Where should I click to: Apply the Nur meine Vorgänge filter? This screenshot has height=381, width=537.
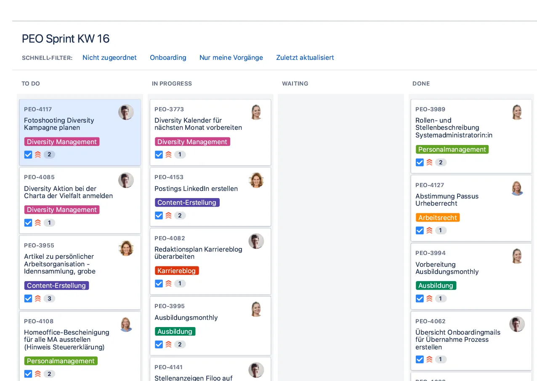[x=231, y=58]
